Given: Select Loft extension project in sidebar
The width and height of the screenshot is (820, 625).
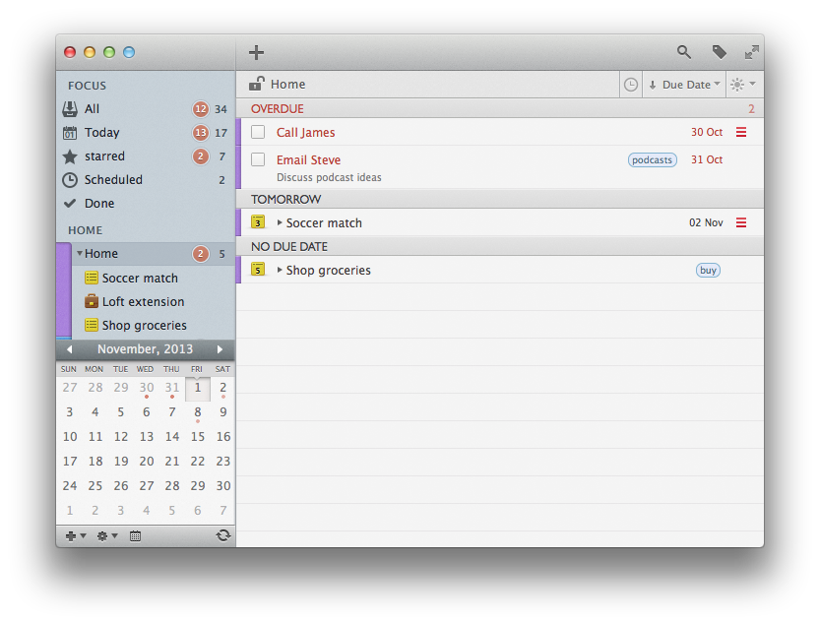Looking at the screenshot, I should (x=143, y=301).
